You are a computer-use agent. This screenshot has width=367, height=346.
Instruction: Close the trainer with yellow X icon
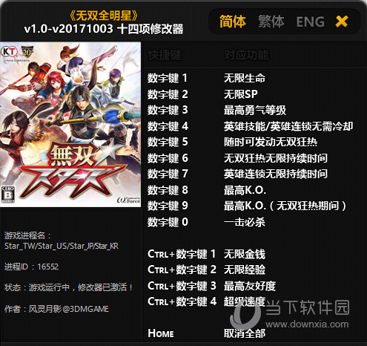[x=342, y=22]
